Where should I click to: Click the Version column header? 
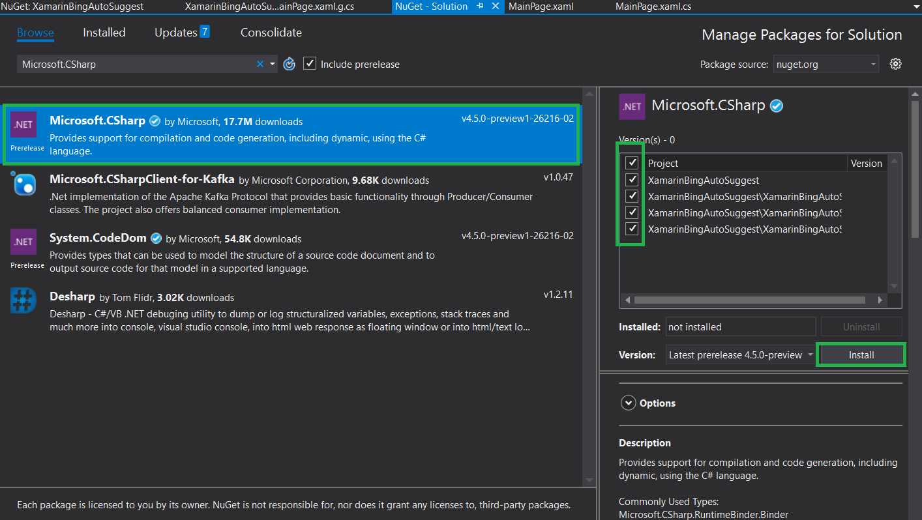pos(867,164)
